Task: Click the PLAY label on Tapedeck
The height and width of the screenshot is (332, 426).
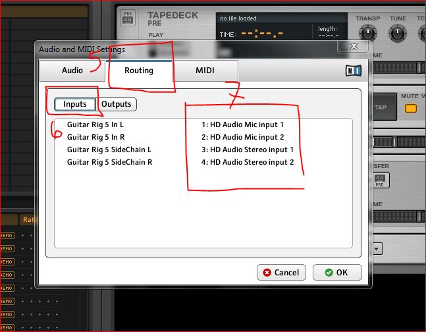Action: [155, 35]
